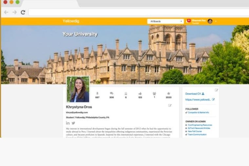Viewport: 249px width, 166px height.
Task: Open the Cool Engineering Resources board
Action: (200, 125)
